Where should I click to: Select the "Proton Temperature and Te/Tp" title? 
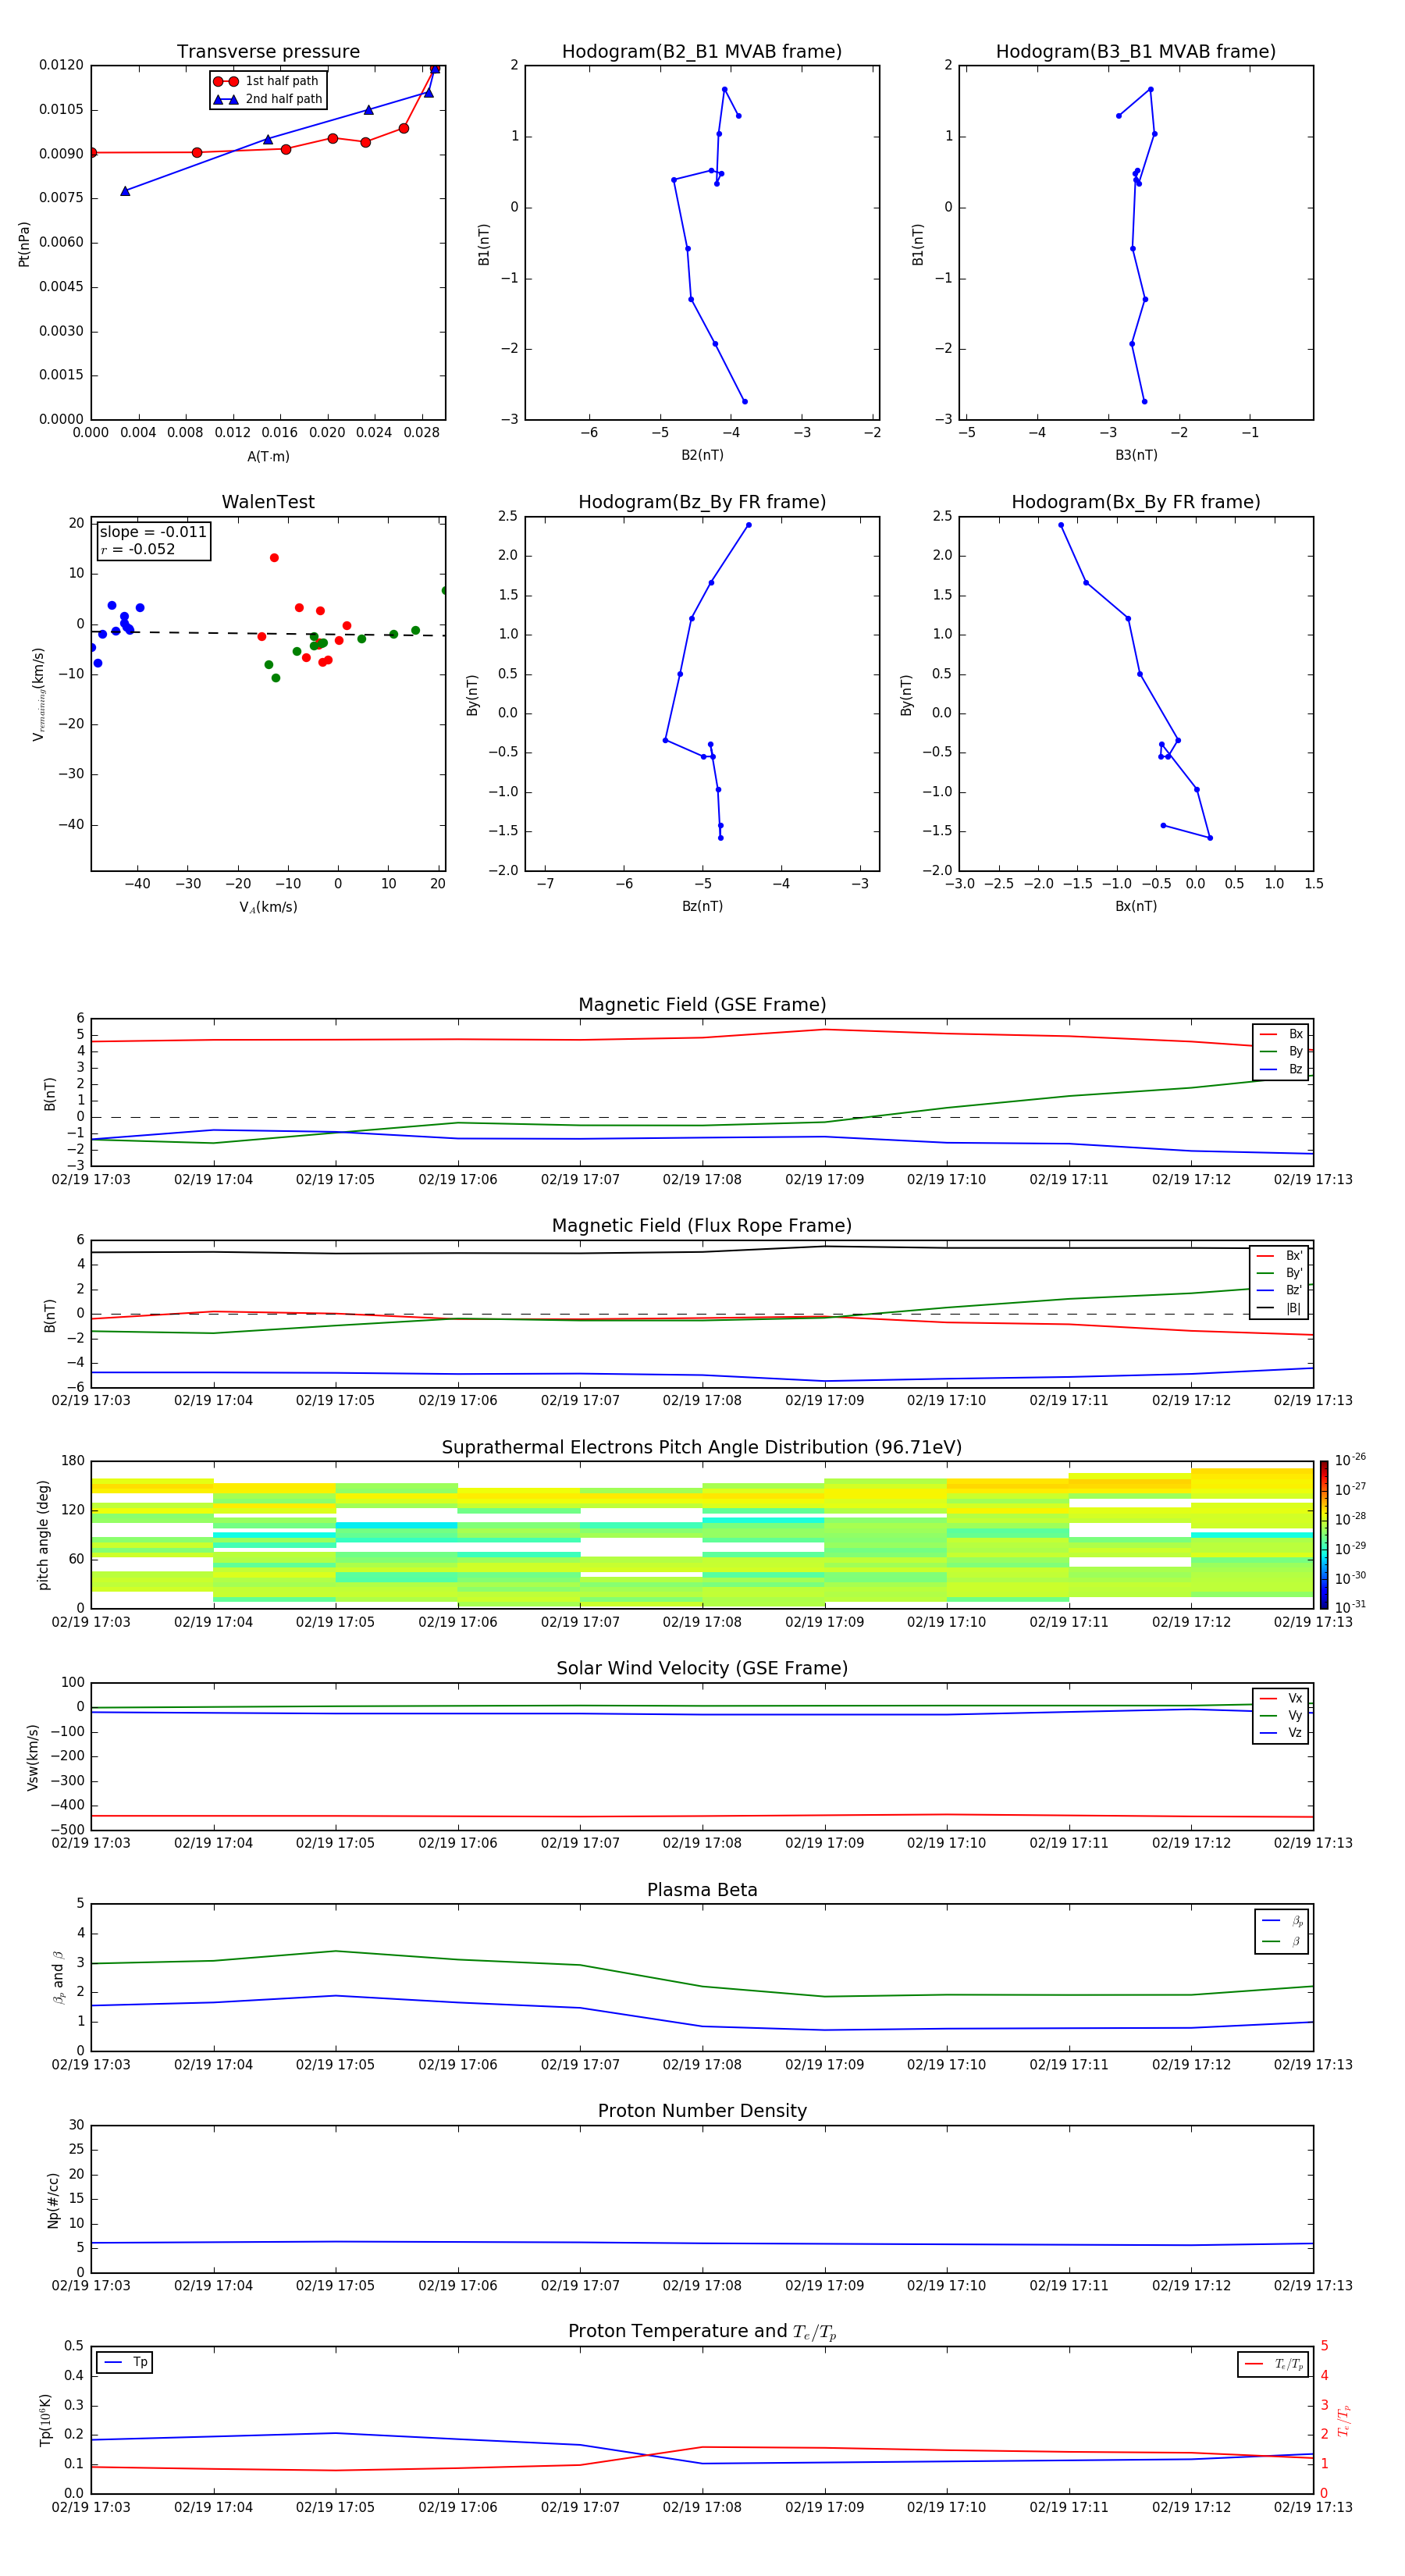click(x=702, y=2332)
